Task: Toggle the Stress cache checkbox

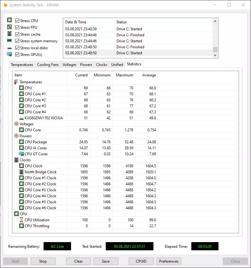Action: (x=17, y=34)
